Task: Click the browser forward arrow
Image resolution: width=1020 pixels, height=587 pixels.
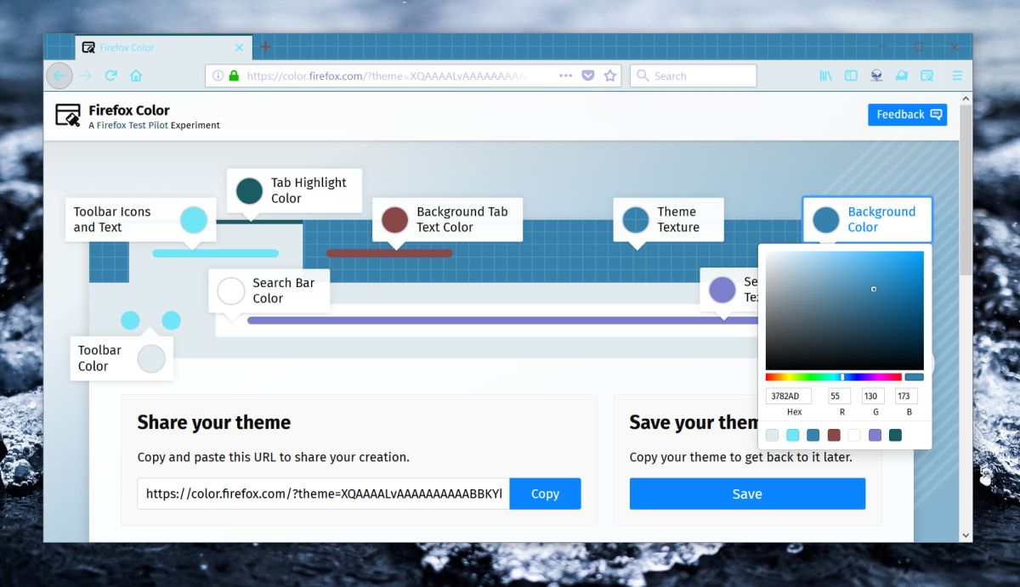Action: click(85, 76)
